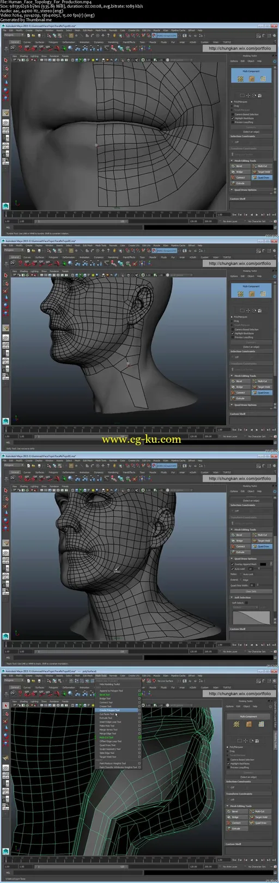Toggle Camera Based Selection checkbox in the top frame
This screenshot has height=883, width=279.
[x=233, y=114]
